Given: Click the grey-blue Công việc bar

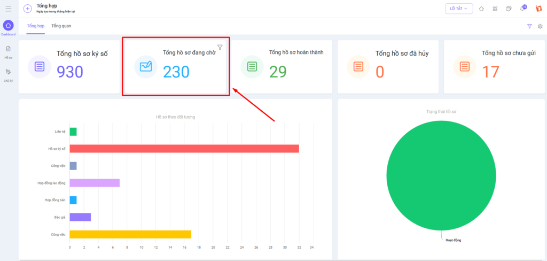Looking at the screenshot, I should click(73, 166).
